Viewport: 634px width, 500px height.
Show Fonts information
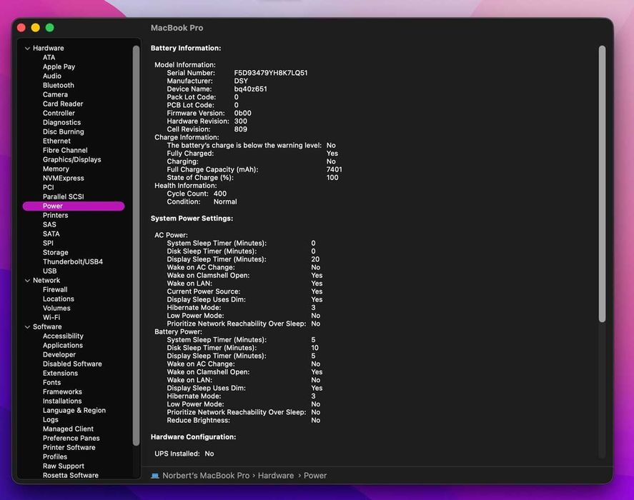[51, 383]
